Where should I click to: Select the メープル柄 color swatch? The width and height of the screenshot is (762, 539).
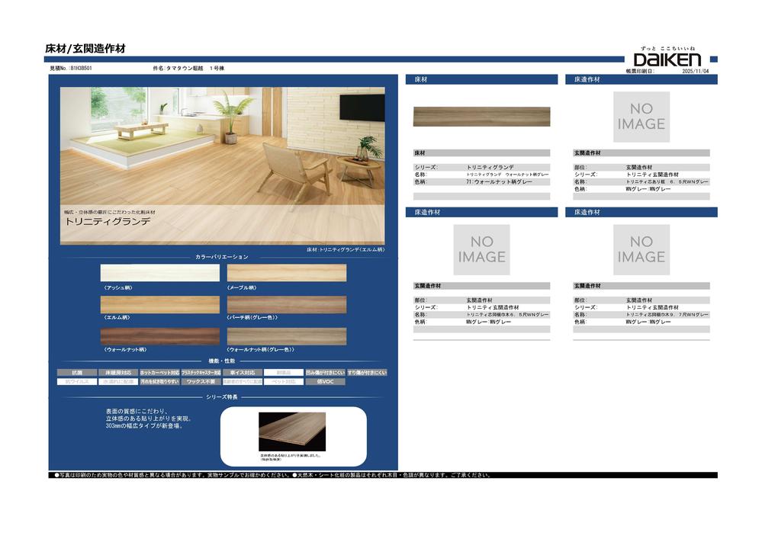point(287,272)
